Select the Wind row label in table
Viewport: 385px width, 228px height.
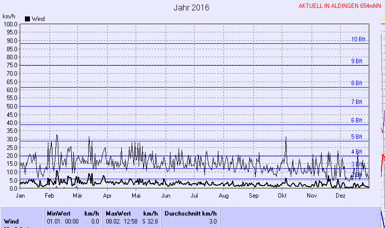[x=11, y=221]
